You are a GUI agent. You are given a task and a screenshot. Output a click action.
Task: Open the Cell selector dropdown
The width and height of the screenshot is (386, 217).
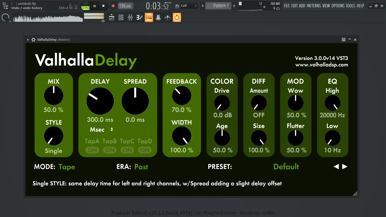click(x=186, y=5)
